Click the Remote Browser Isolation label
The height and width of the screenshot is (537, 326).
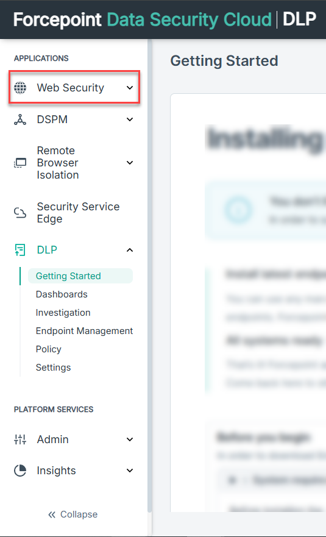(x=57, y=163)
